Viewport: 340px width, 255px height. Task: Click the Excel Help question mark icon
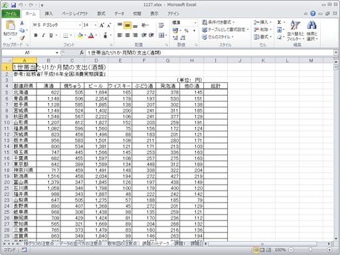click(313, 13)
